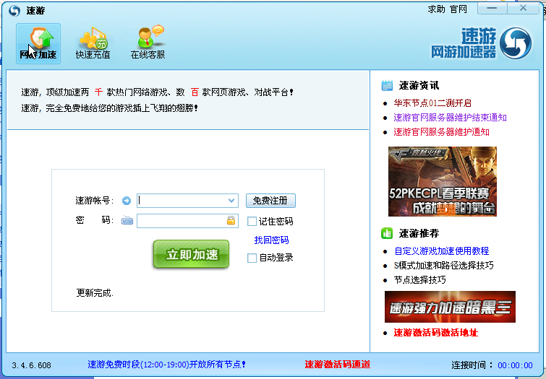
Task: Open the 官网 official site menu item
Action: [x=458, y=9]
